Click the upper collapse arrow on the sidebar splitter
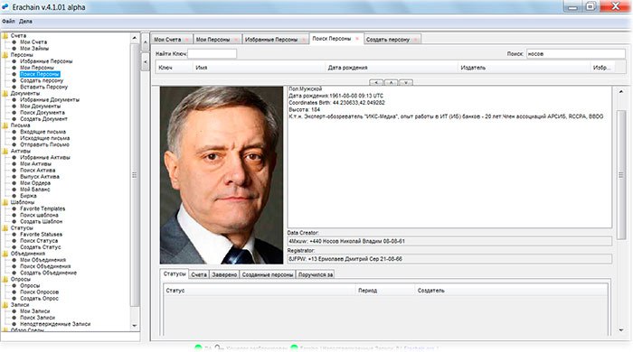 pos(146,42)
